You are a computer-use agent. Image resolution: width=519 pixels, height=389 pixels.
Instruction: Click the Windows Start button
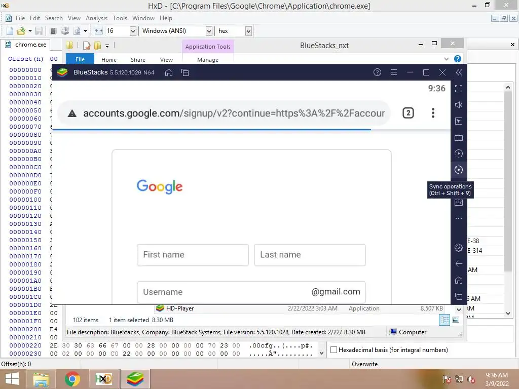point(12,379)
